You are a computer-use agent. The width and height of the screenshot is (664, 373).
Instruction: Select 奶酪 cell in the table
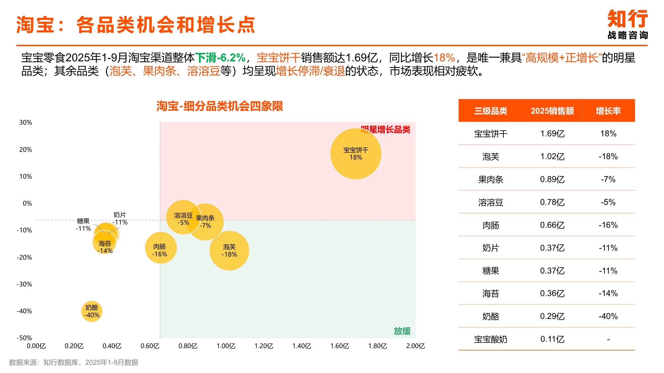point(491,316)
